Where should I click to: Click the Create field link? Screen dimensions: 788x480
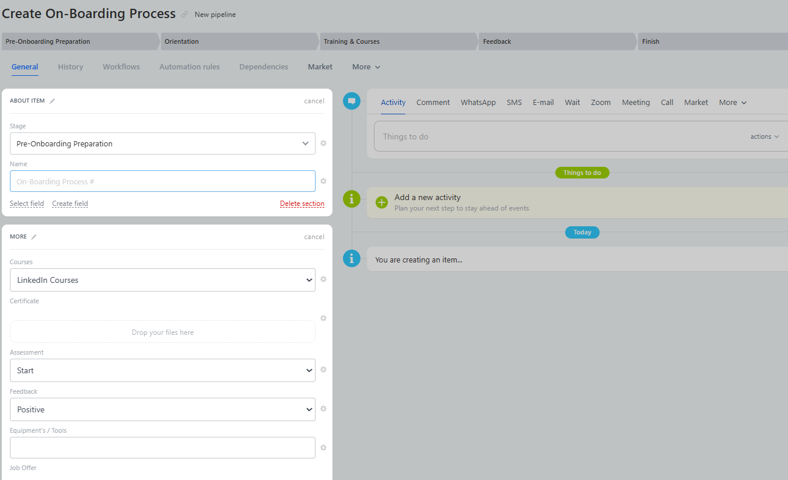click(x=70, y=204)
